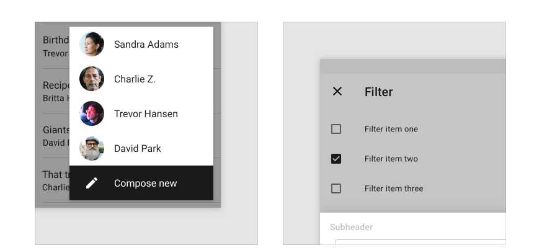Choose Charlie Z. in the contact menu
The image size is (542, 248).
(x=141, y=79)
